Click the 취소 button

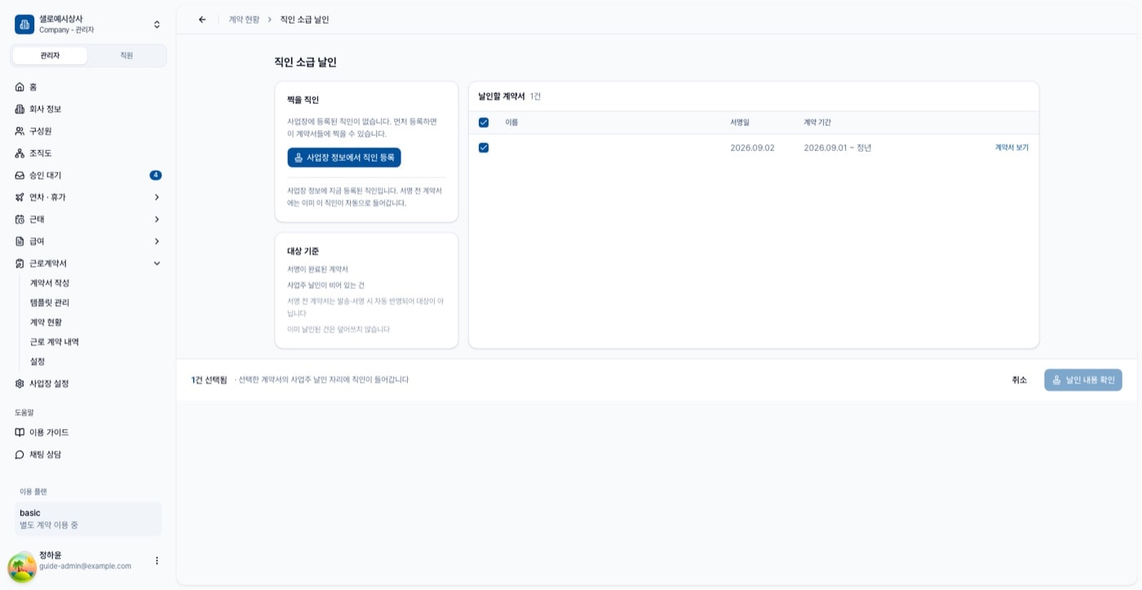click(x=1020, y=379)
